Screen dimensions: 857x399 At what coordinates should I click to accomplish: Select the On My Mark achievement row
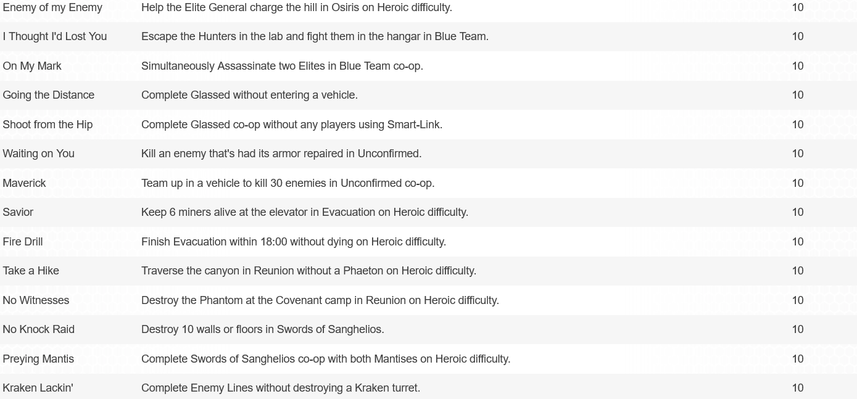[x=428, y=66]
